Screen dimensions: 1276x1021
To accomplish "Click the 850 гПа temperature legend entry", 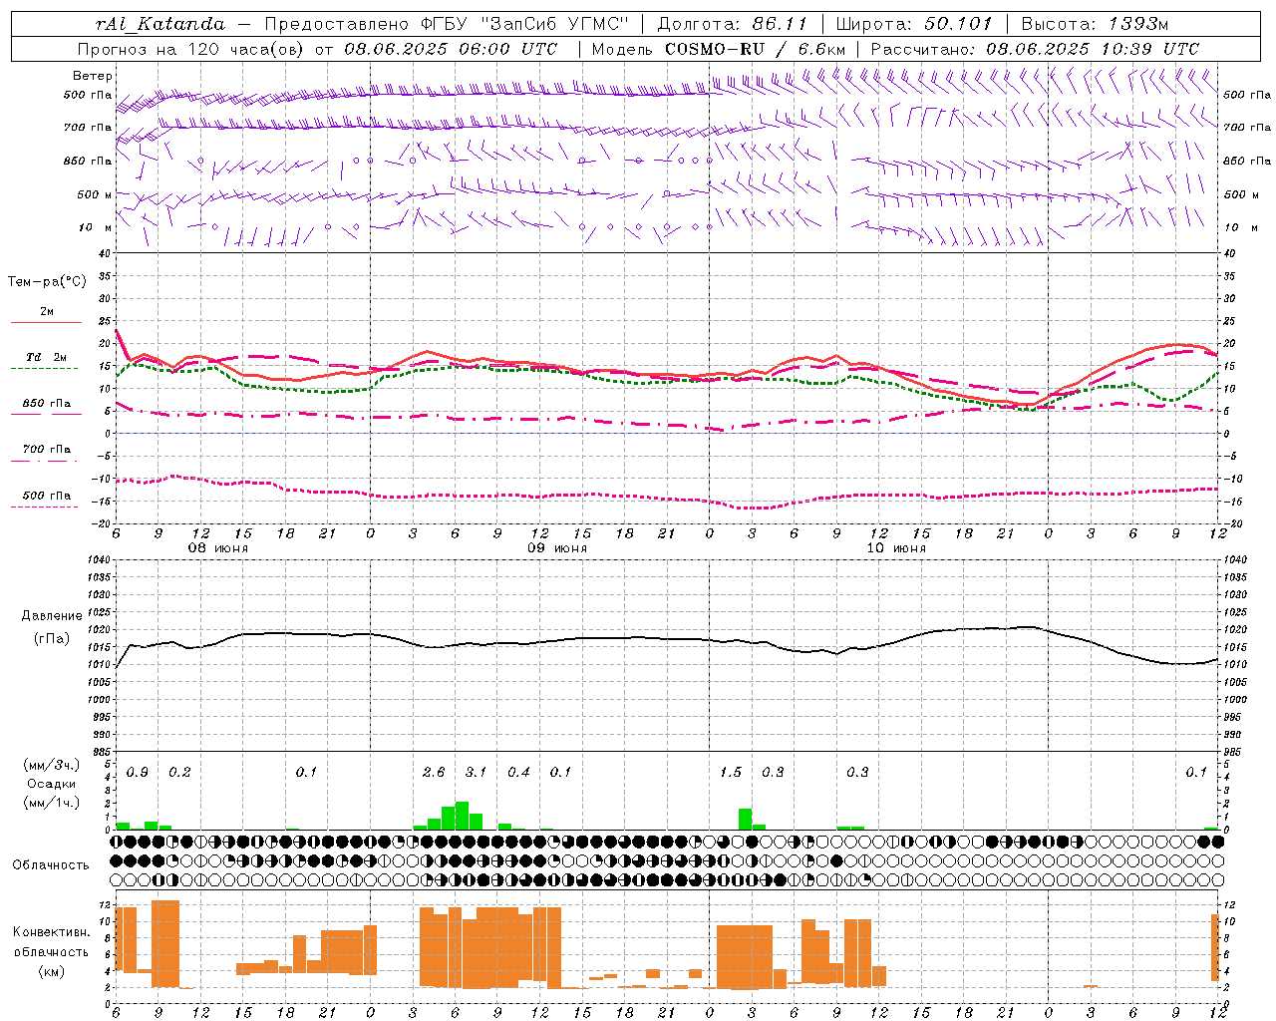I will [x=47, y=404].
